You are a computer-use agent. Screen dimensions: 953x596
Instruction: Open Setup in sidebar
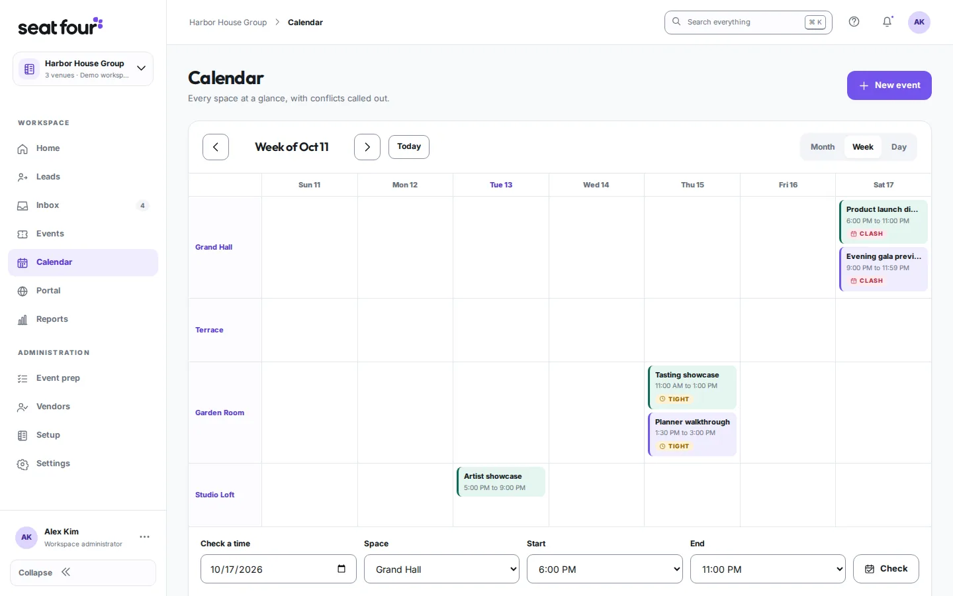point(83,435)
